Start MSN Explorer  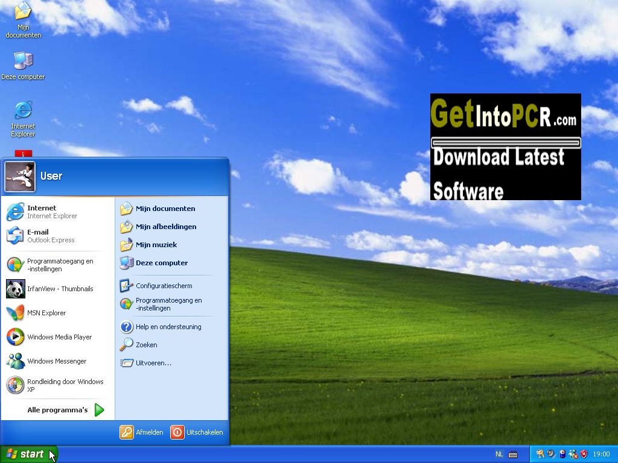tap(57, 313)
